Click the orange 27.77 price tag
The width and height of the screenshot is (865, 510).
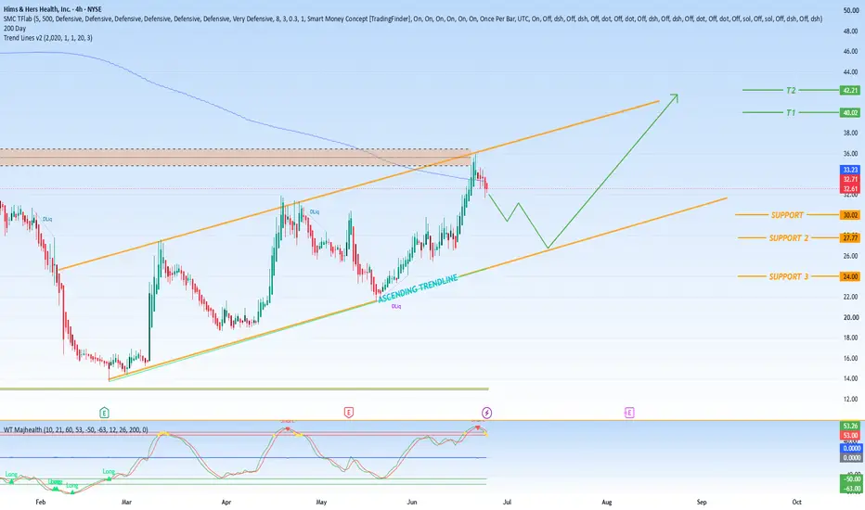849,238
